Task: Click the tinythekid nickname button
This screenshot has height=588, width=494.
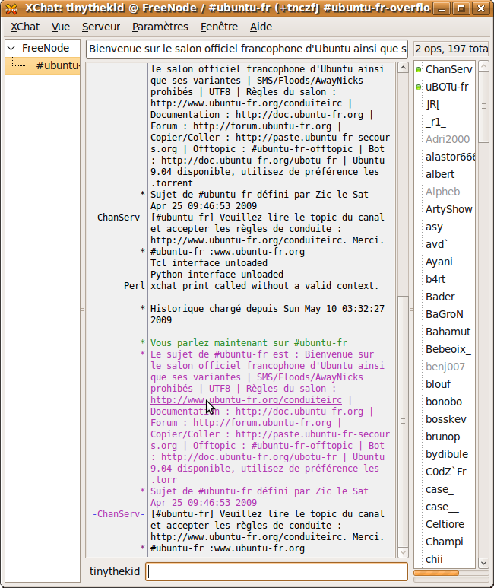Action: point(115,571)
